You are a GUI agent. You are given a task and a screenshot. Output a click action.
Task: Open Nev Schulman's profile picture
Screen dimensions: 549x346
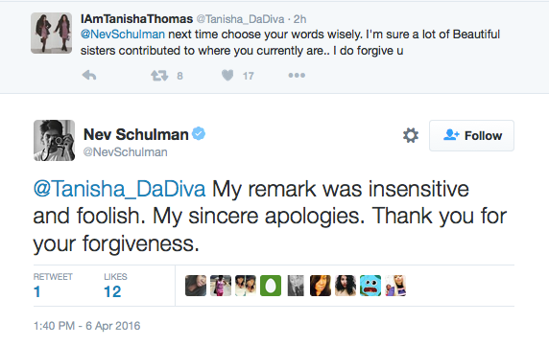click(x=55, y=141)
